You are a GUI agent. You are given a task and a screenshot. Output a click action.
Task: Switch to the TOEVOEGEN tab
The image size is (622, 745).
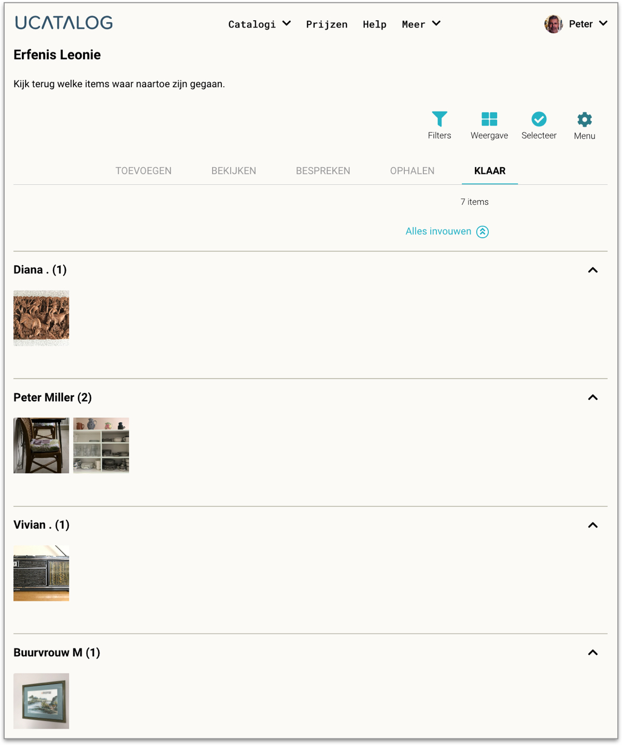tap(144, 171)
